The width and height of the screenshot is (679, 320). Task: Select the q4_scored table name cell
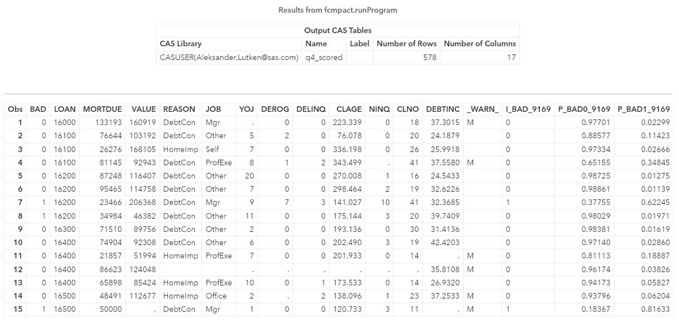[318, 57]
